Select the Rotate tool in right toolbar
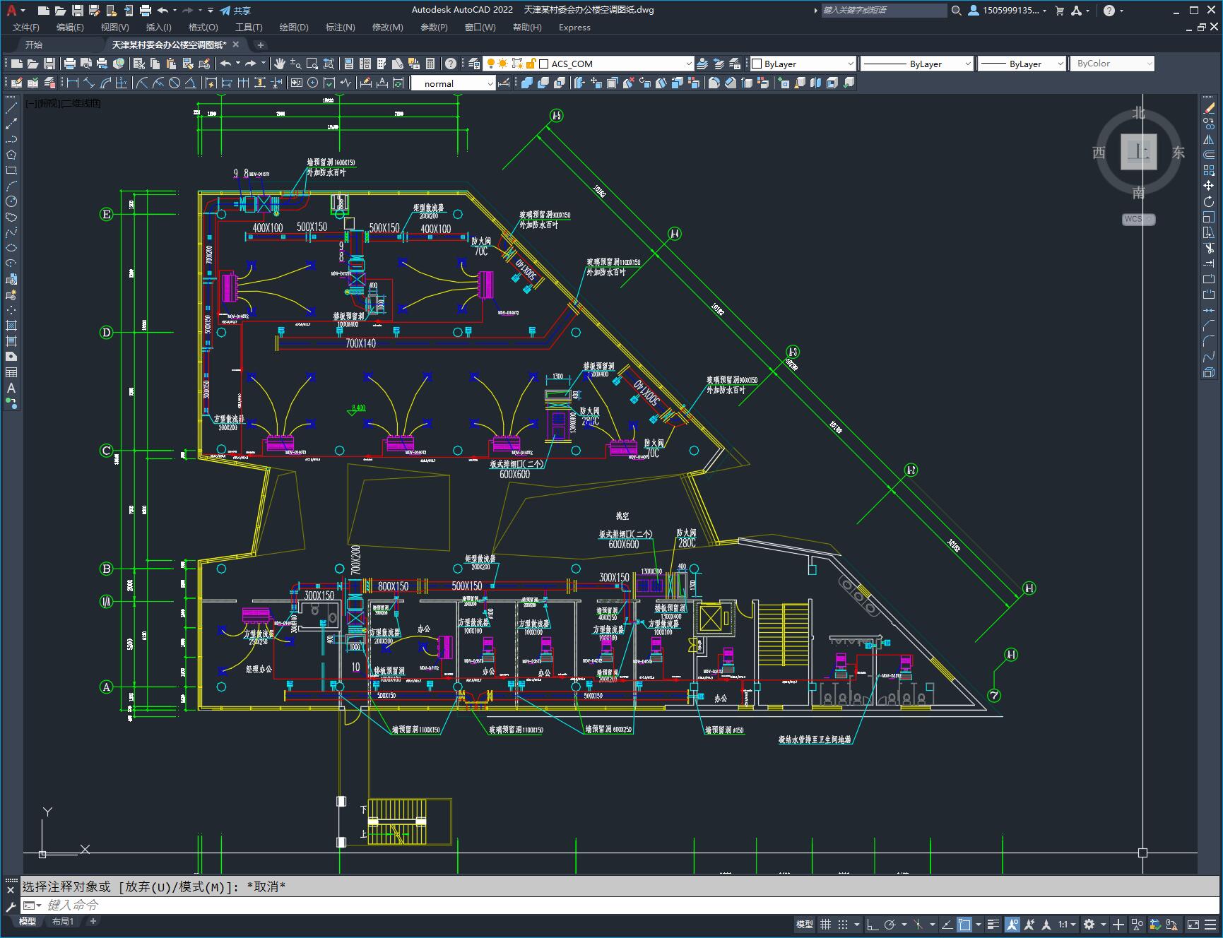Screen dimensions: 1223x938 pos(1210,201)
